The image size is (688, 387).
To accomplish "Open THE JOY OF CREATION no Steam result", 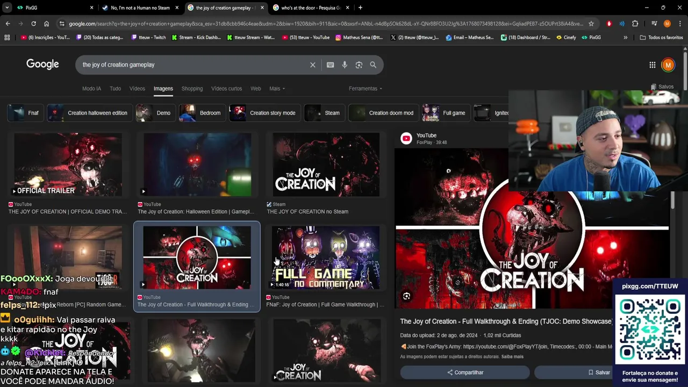I will point(326,164).
